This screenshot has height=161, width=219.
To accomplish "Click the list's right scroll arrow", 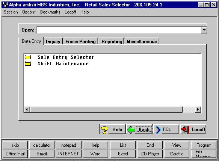I will (x=198, y=109).
